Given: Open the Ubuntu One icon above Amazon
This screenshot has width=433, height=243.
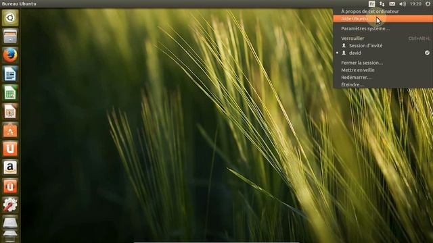Looking at the screenshot, I should 10,148.
